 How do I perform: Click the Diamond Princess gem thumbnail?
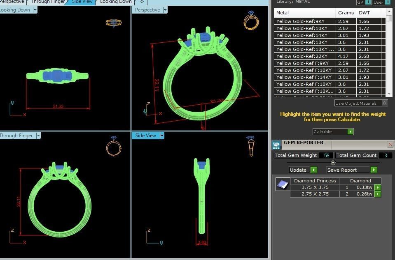[x=283, y=184]
